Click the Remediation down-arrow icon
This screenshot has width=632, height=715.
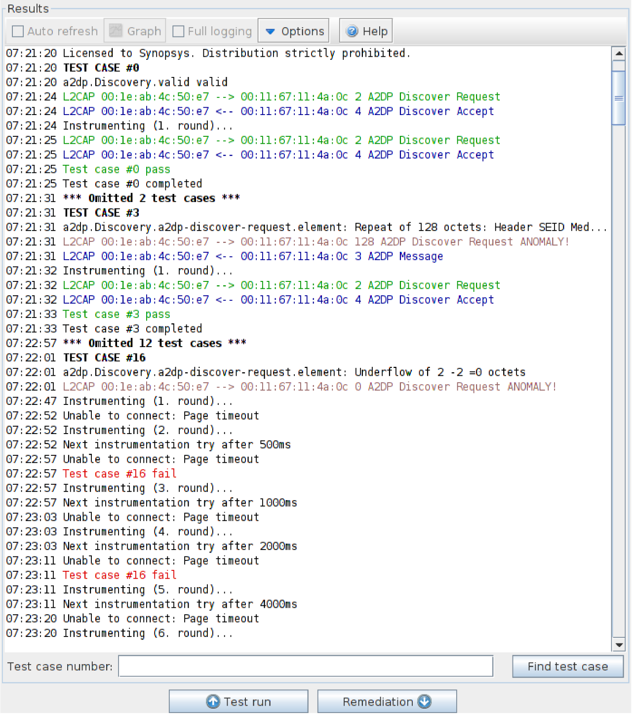pyautogui.click(x=425, y=702)
